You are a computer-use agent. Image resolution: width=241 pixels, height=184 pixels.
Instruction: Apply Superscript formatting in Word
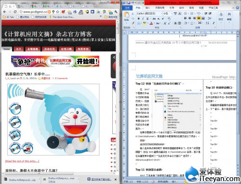[163, 19]
